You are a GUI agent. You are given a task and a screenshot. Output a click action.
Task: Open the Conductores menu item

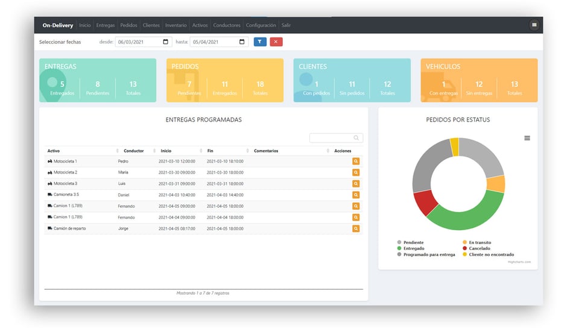coord(227,25)
